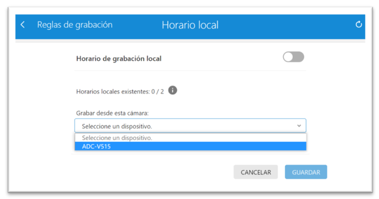
Task: Click the Horario local header title
Action: tap(190, 25)
